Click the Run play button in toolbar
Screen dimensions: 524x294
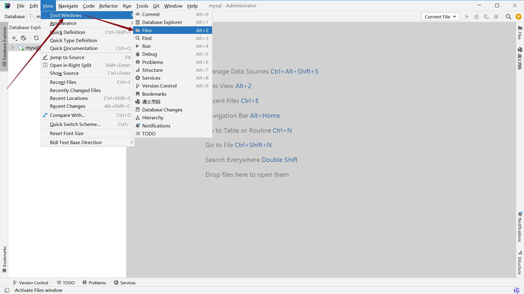pyautogui.click(x=467, y=17)
